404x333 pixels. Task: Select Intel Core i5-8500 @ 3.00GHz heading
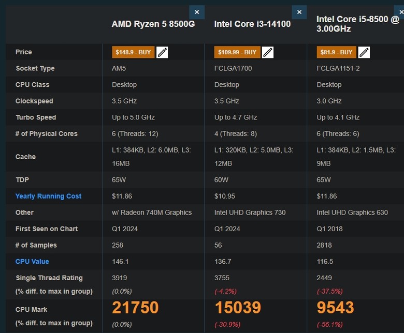[x=358, y=24]
